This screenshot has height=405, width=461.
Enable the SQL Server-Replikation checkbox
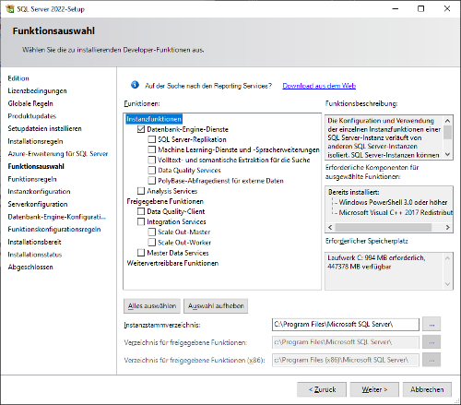151,139
